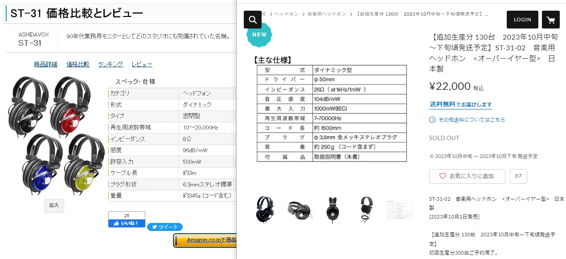Click the 96dB/mW sensitivity value
Screen dimensions: 566x259
pyautogui.click(x=196, y=150)
